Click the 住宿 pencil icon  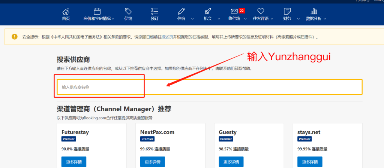point(181,11)
